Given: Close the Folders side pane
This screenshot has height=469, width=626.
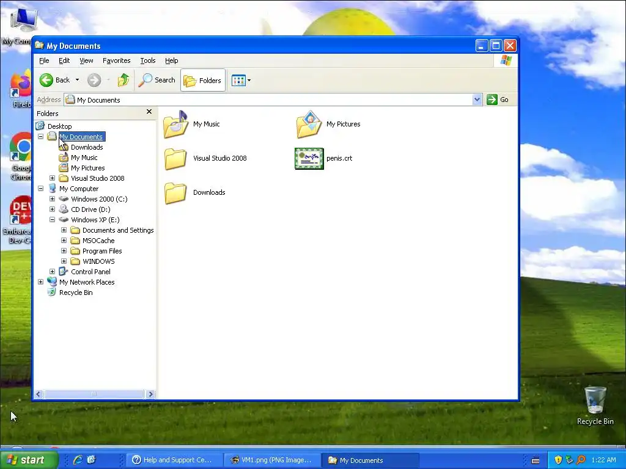Looking at the screenshot, I should (x=149, y=112).
